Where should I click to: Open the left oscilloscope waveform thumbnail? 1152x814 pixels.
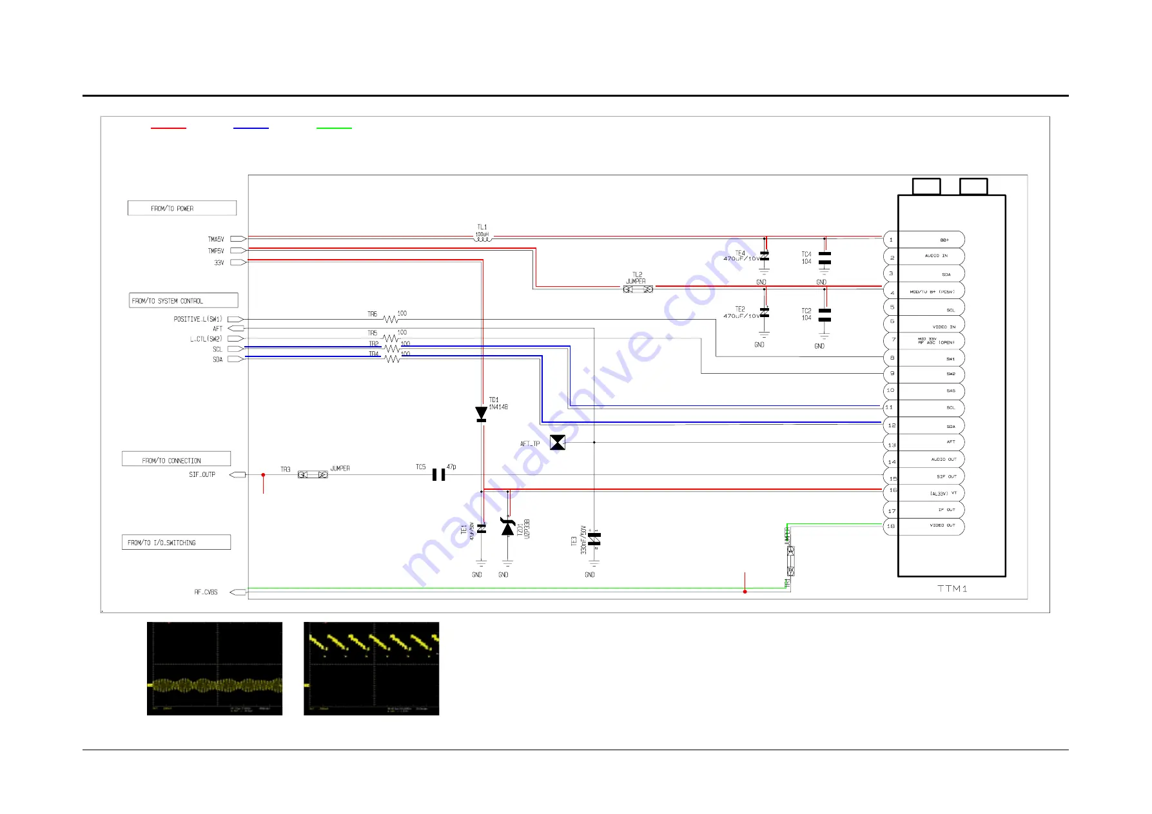[x=215, y=668]
